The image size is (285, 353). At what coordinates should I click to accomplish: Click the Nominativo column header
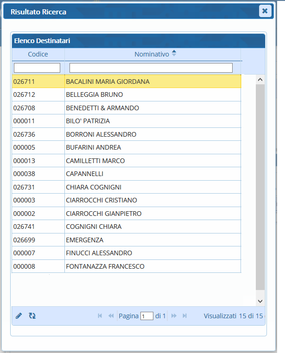pyautogui.click(x=152, y=54)
